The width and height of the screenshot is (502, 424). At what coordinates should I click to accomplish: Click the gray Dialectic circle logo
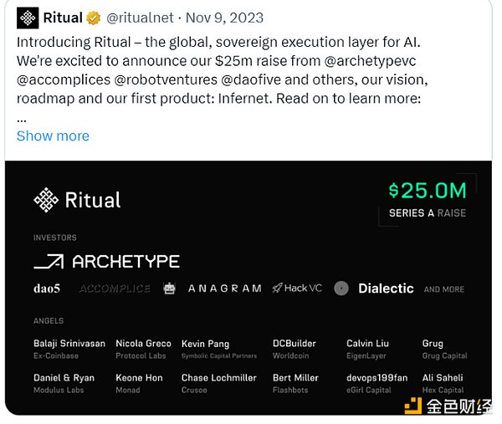tap(341, 289)
